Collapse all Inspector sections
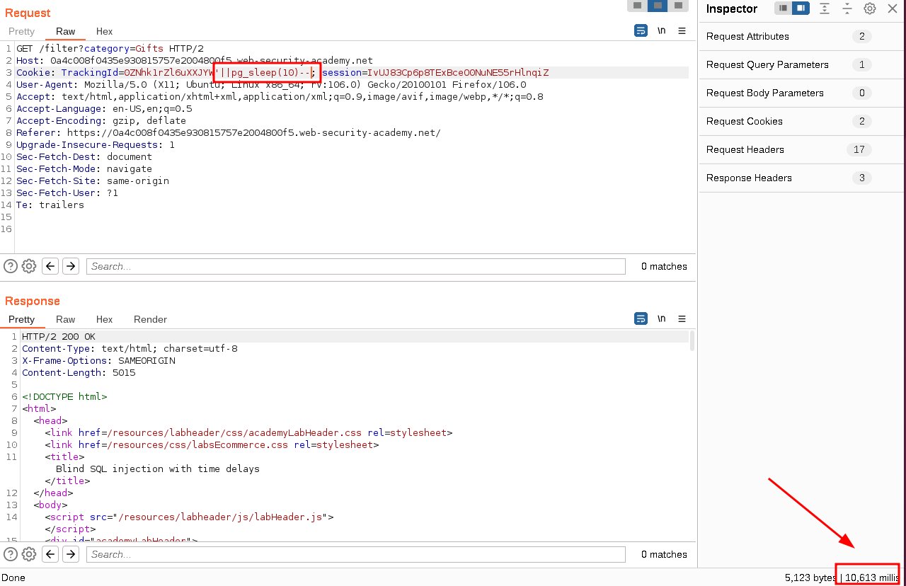 coord(847,8)
